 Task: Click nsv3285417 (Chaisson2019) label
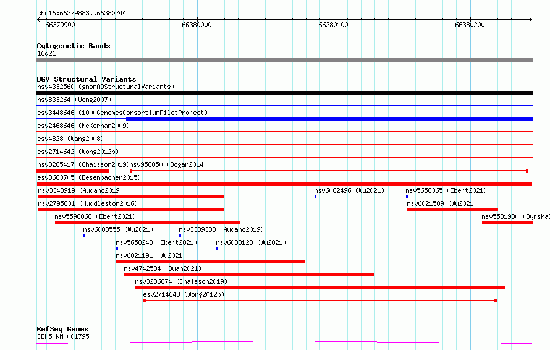[x=83, y=164]
